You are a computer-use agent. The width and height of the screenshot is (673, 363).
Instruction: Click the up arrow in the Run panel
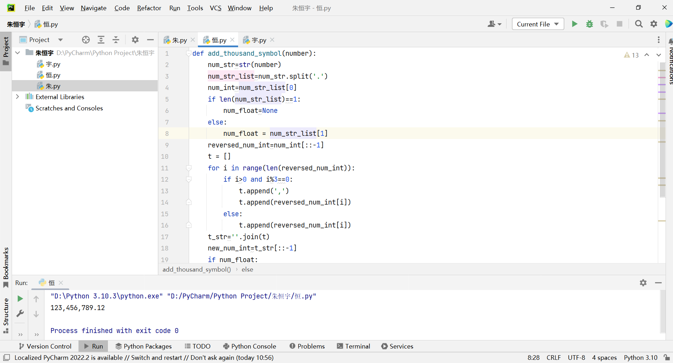click(36, 299)
